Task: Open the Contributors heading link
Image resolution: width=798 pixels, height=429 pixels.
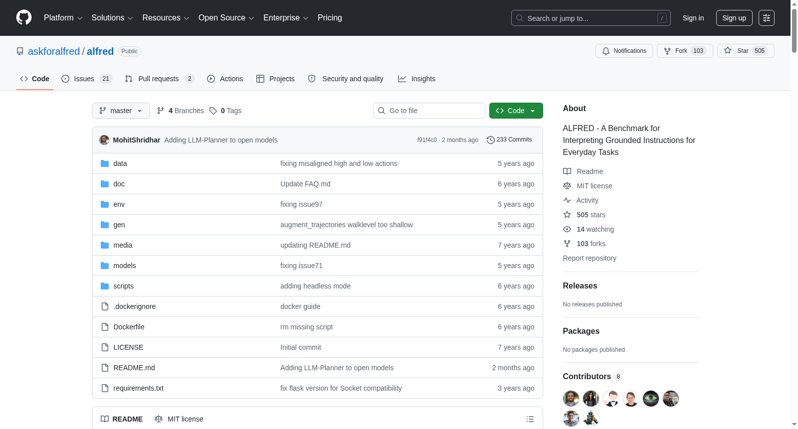Action: click(593, 377)
